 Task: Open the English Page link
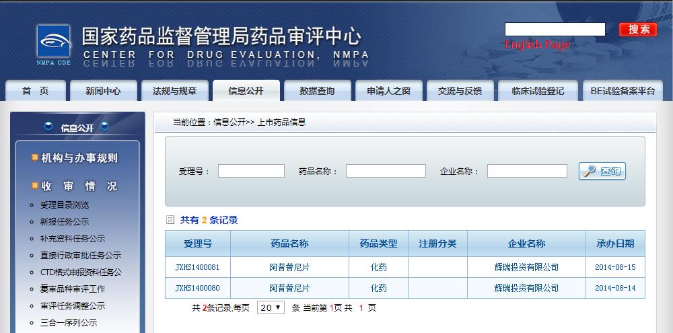(537, 44)
